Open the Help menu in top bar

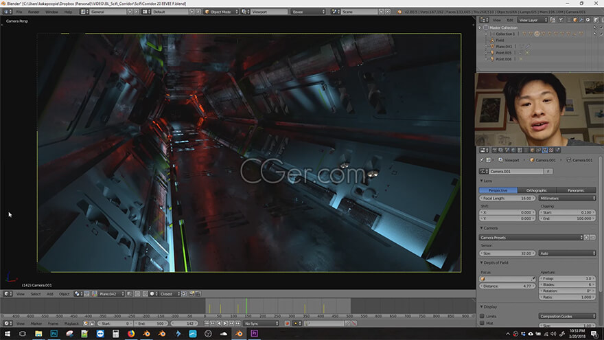pos(68,12)
